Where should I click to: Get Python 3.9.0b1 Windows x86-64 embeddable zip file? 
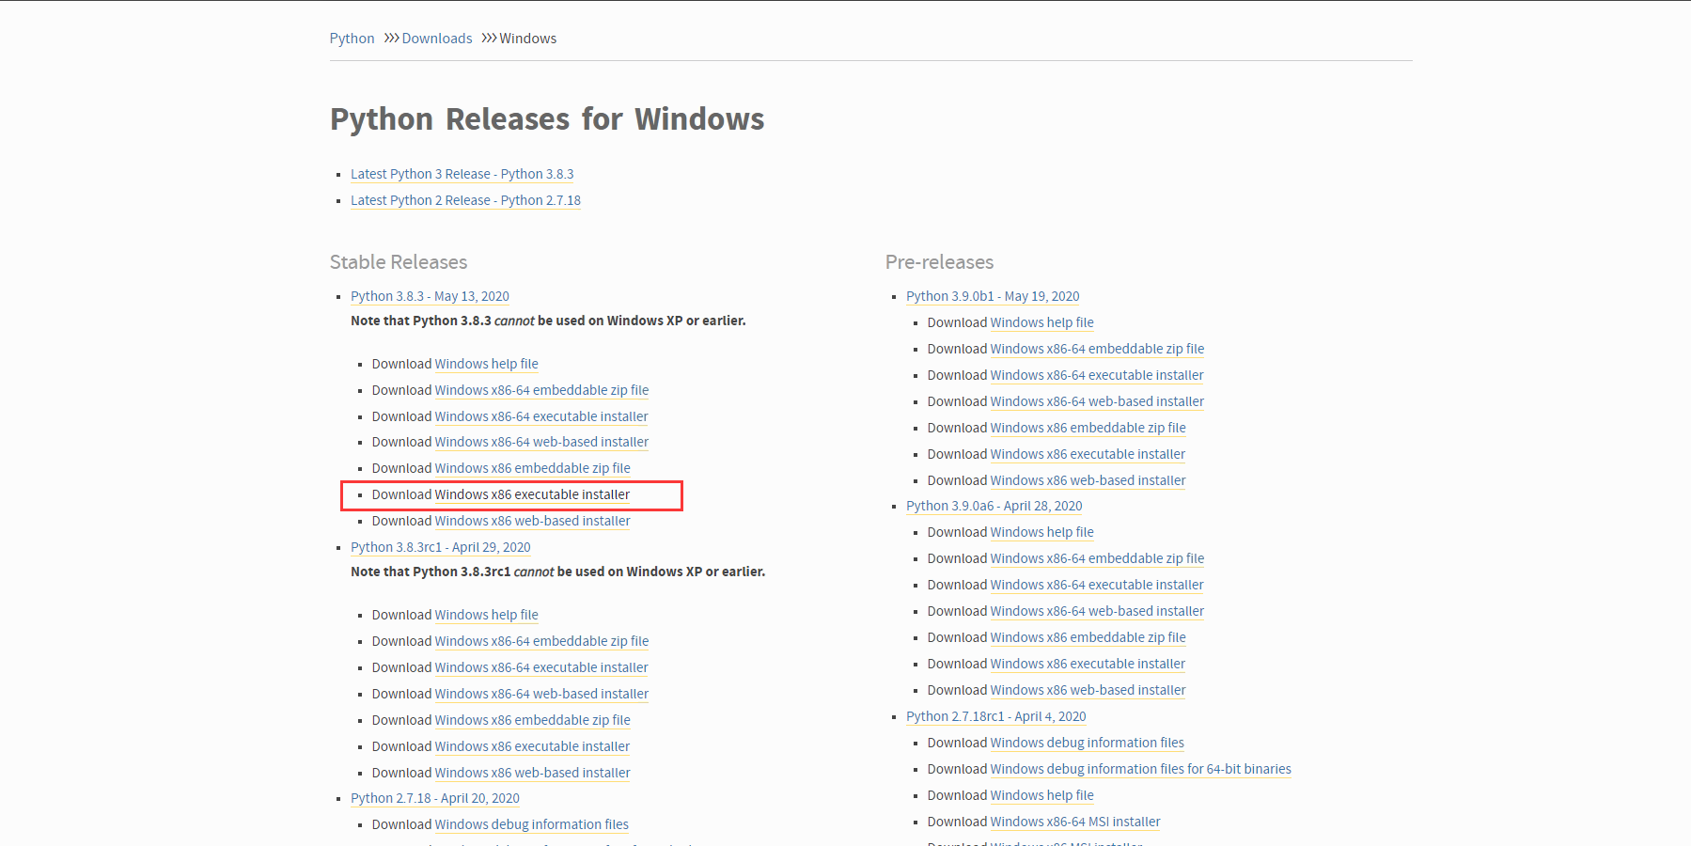click(x=1097, y=349)
